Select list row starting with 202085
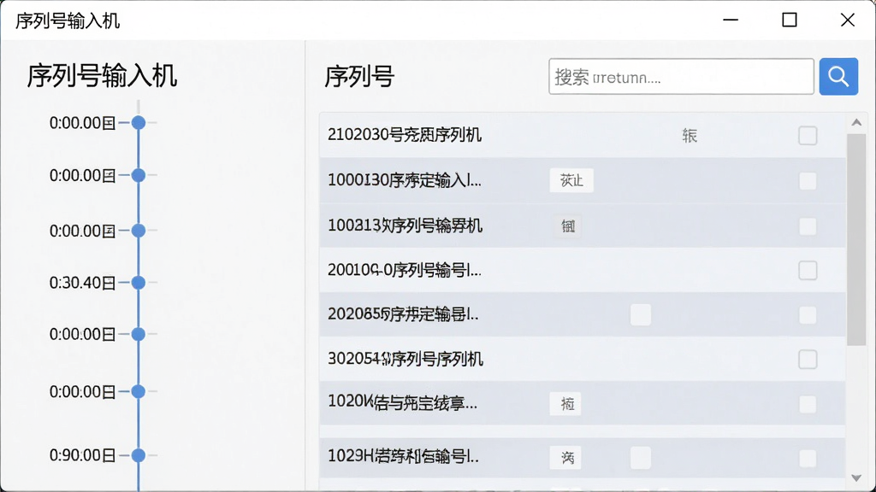The width and height of the screenshot is (876, 492). [582, 314]
